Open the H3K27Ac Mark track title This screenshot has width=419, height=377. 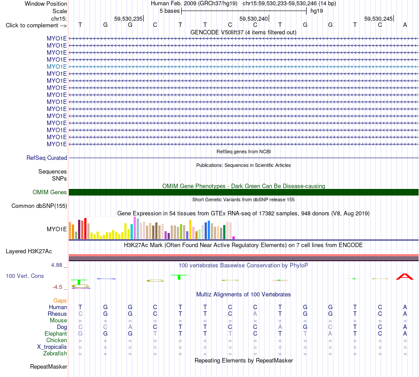[x=243, y=245]
